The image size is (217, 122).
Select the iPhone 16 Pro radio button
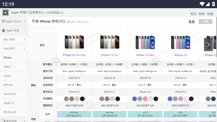110,29
